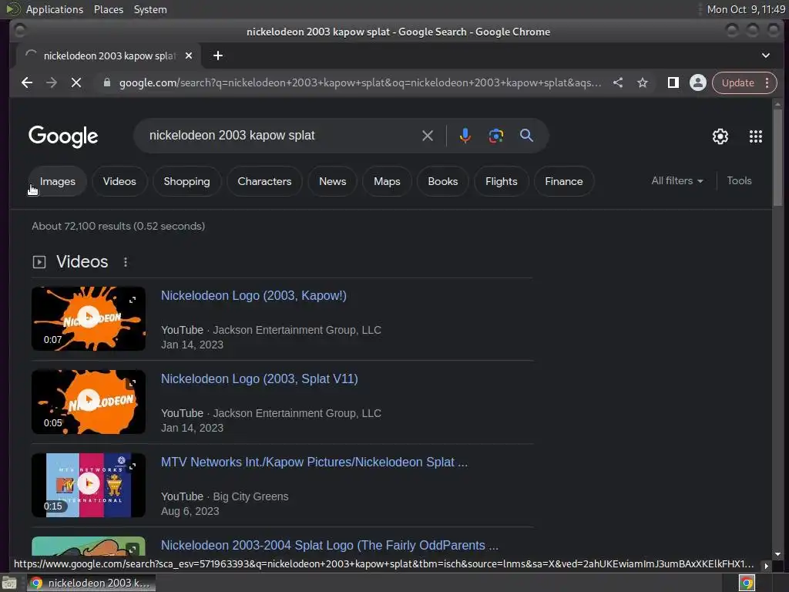Viewport: 789px width, 592px height.
Task: Open the System menu
Action: (150, 9)
